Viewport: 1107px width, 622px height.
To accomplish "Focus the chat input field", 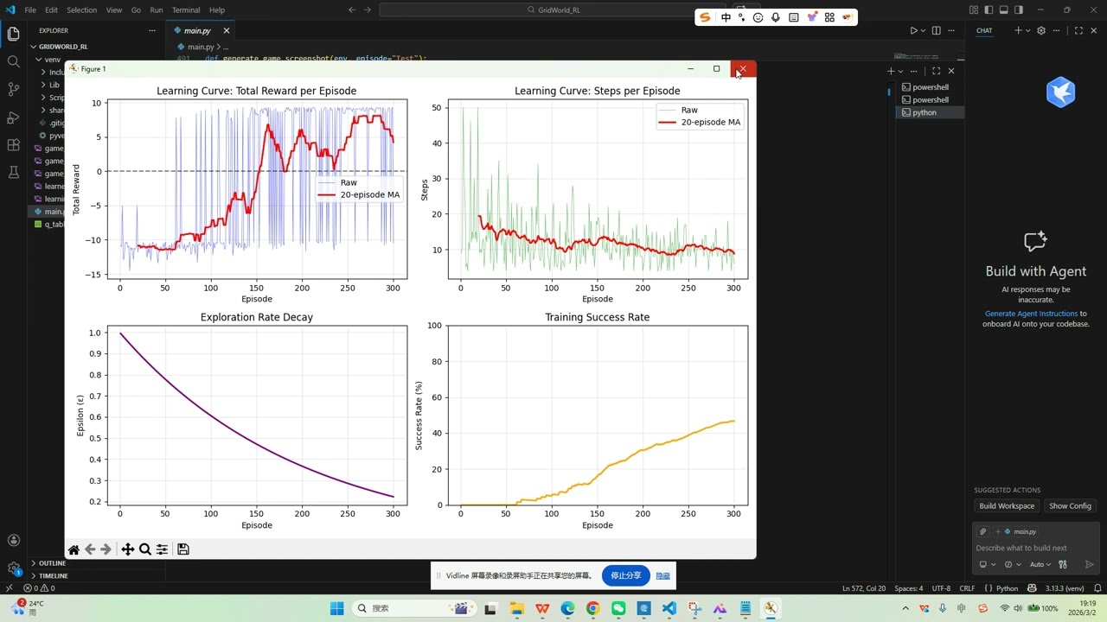I will pyautogui.click(x=1035, y=548).
